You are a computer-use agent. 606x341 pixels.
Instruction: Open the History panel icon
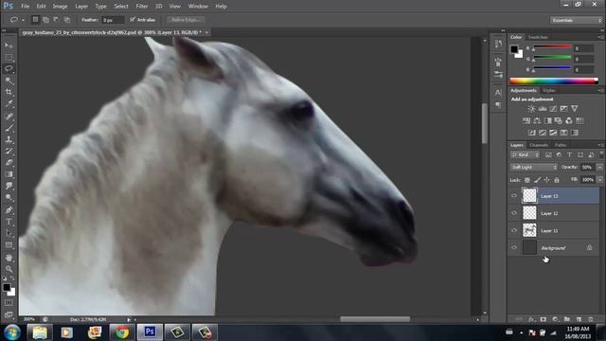tap(498, 45)
